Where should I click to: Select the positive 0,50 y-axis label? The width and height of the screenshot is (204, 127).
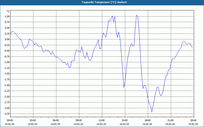[x=7, y=28]
